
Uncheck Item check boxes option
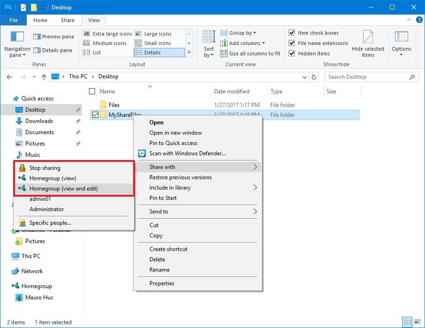(x=292, y=33)
